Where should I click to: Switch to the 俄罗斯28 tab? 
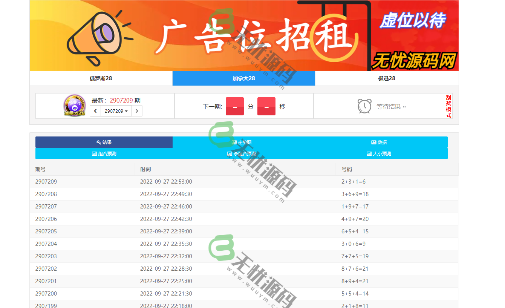coord(101,78)
